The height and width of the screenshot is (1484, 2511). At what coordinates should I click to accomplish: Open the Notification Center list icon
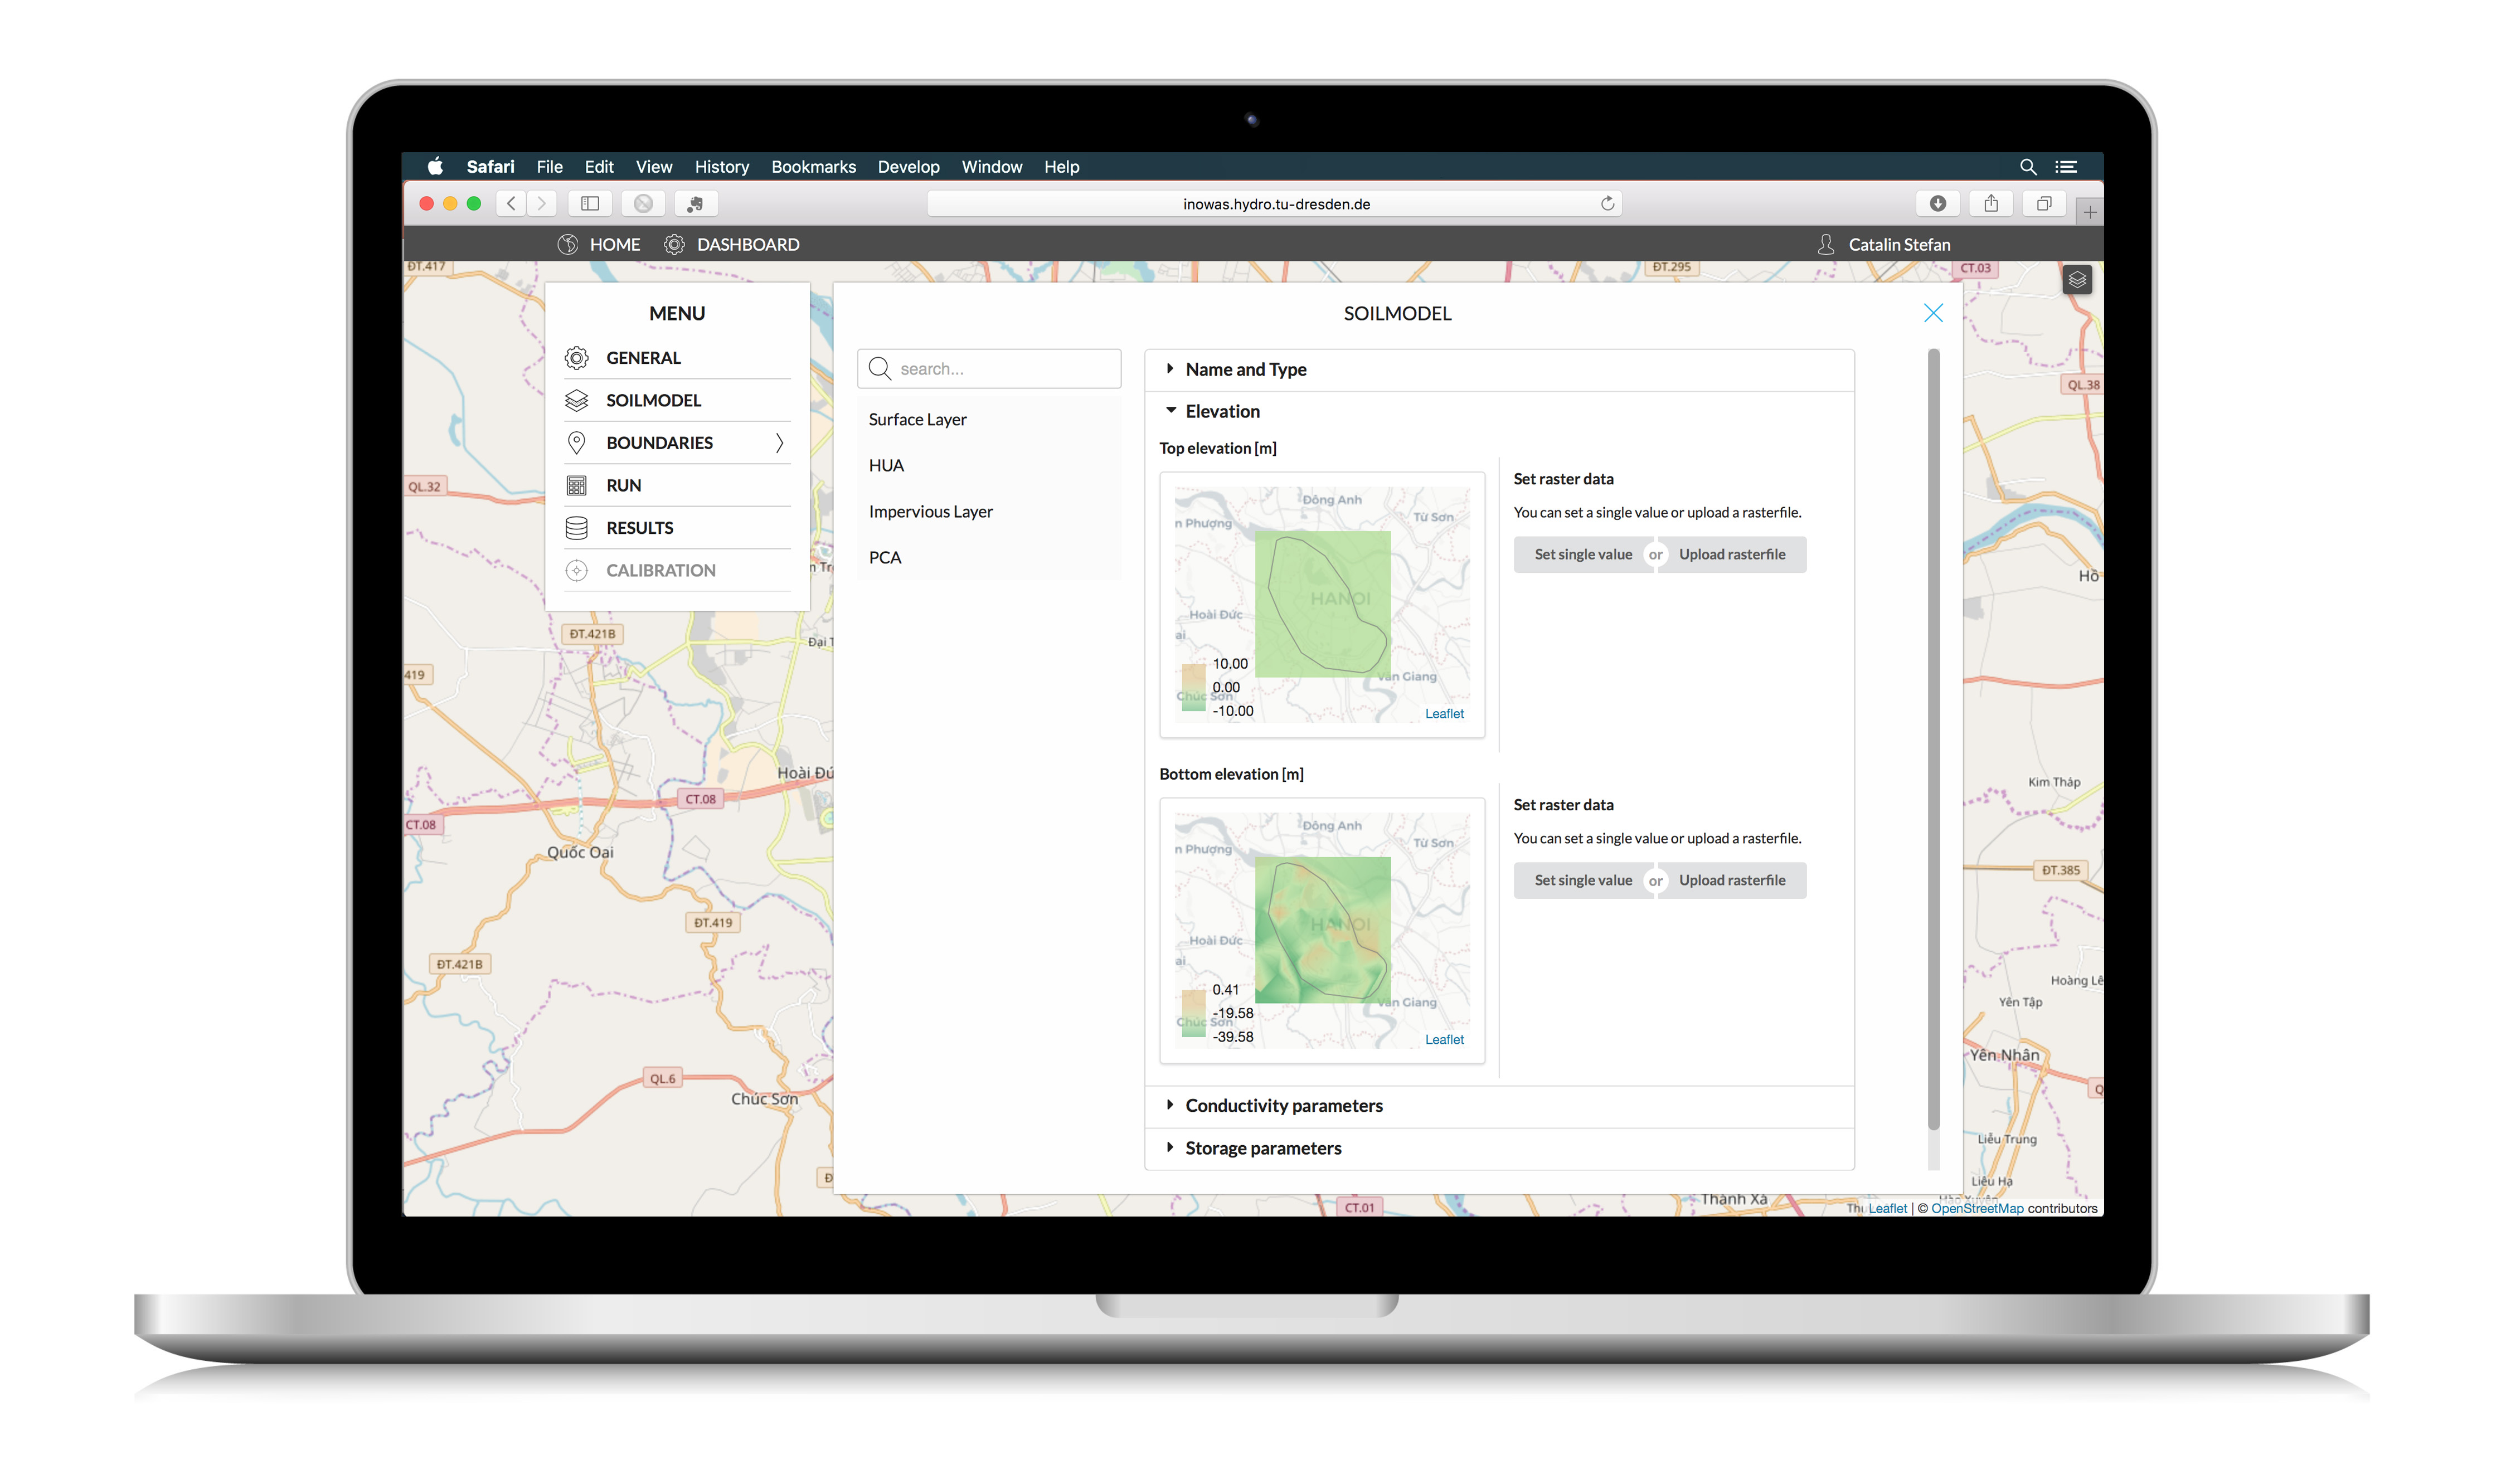[x=2066, y=167]
